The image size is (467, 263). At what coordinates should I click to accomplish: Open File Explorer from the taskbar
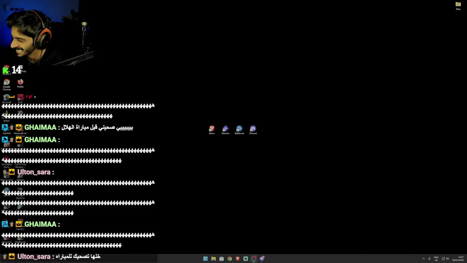coord(213,259)
